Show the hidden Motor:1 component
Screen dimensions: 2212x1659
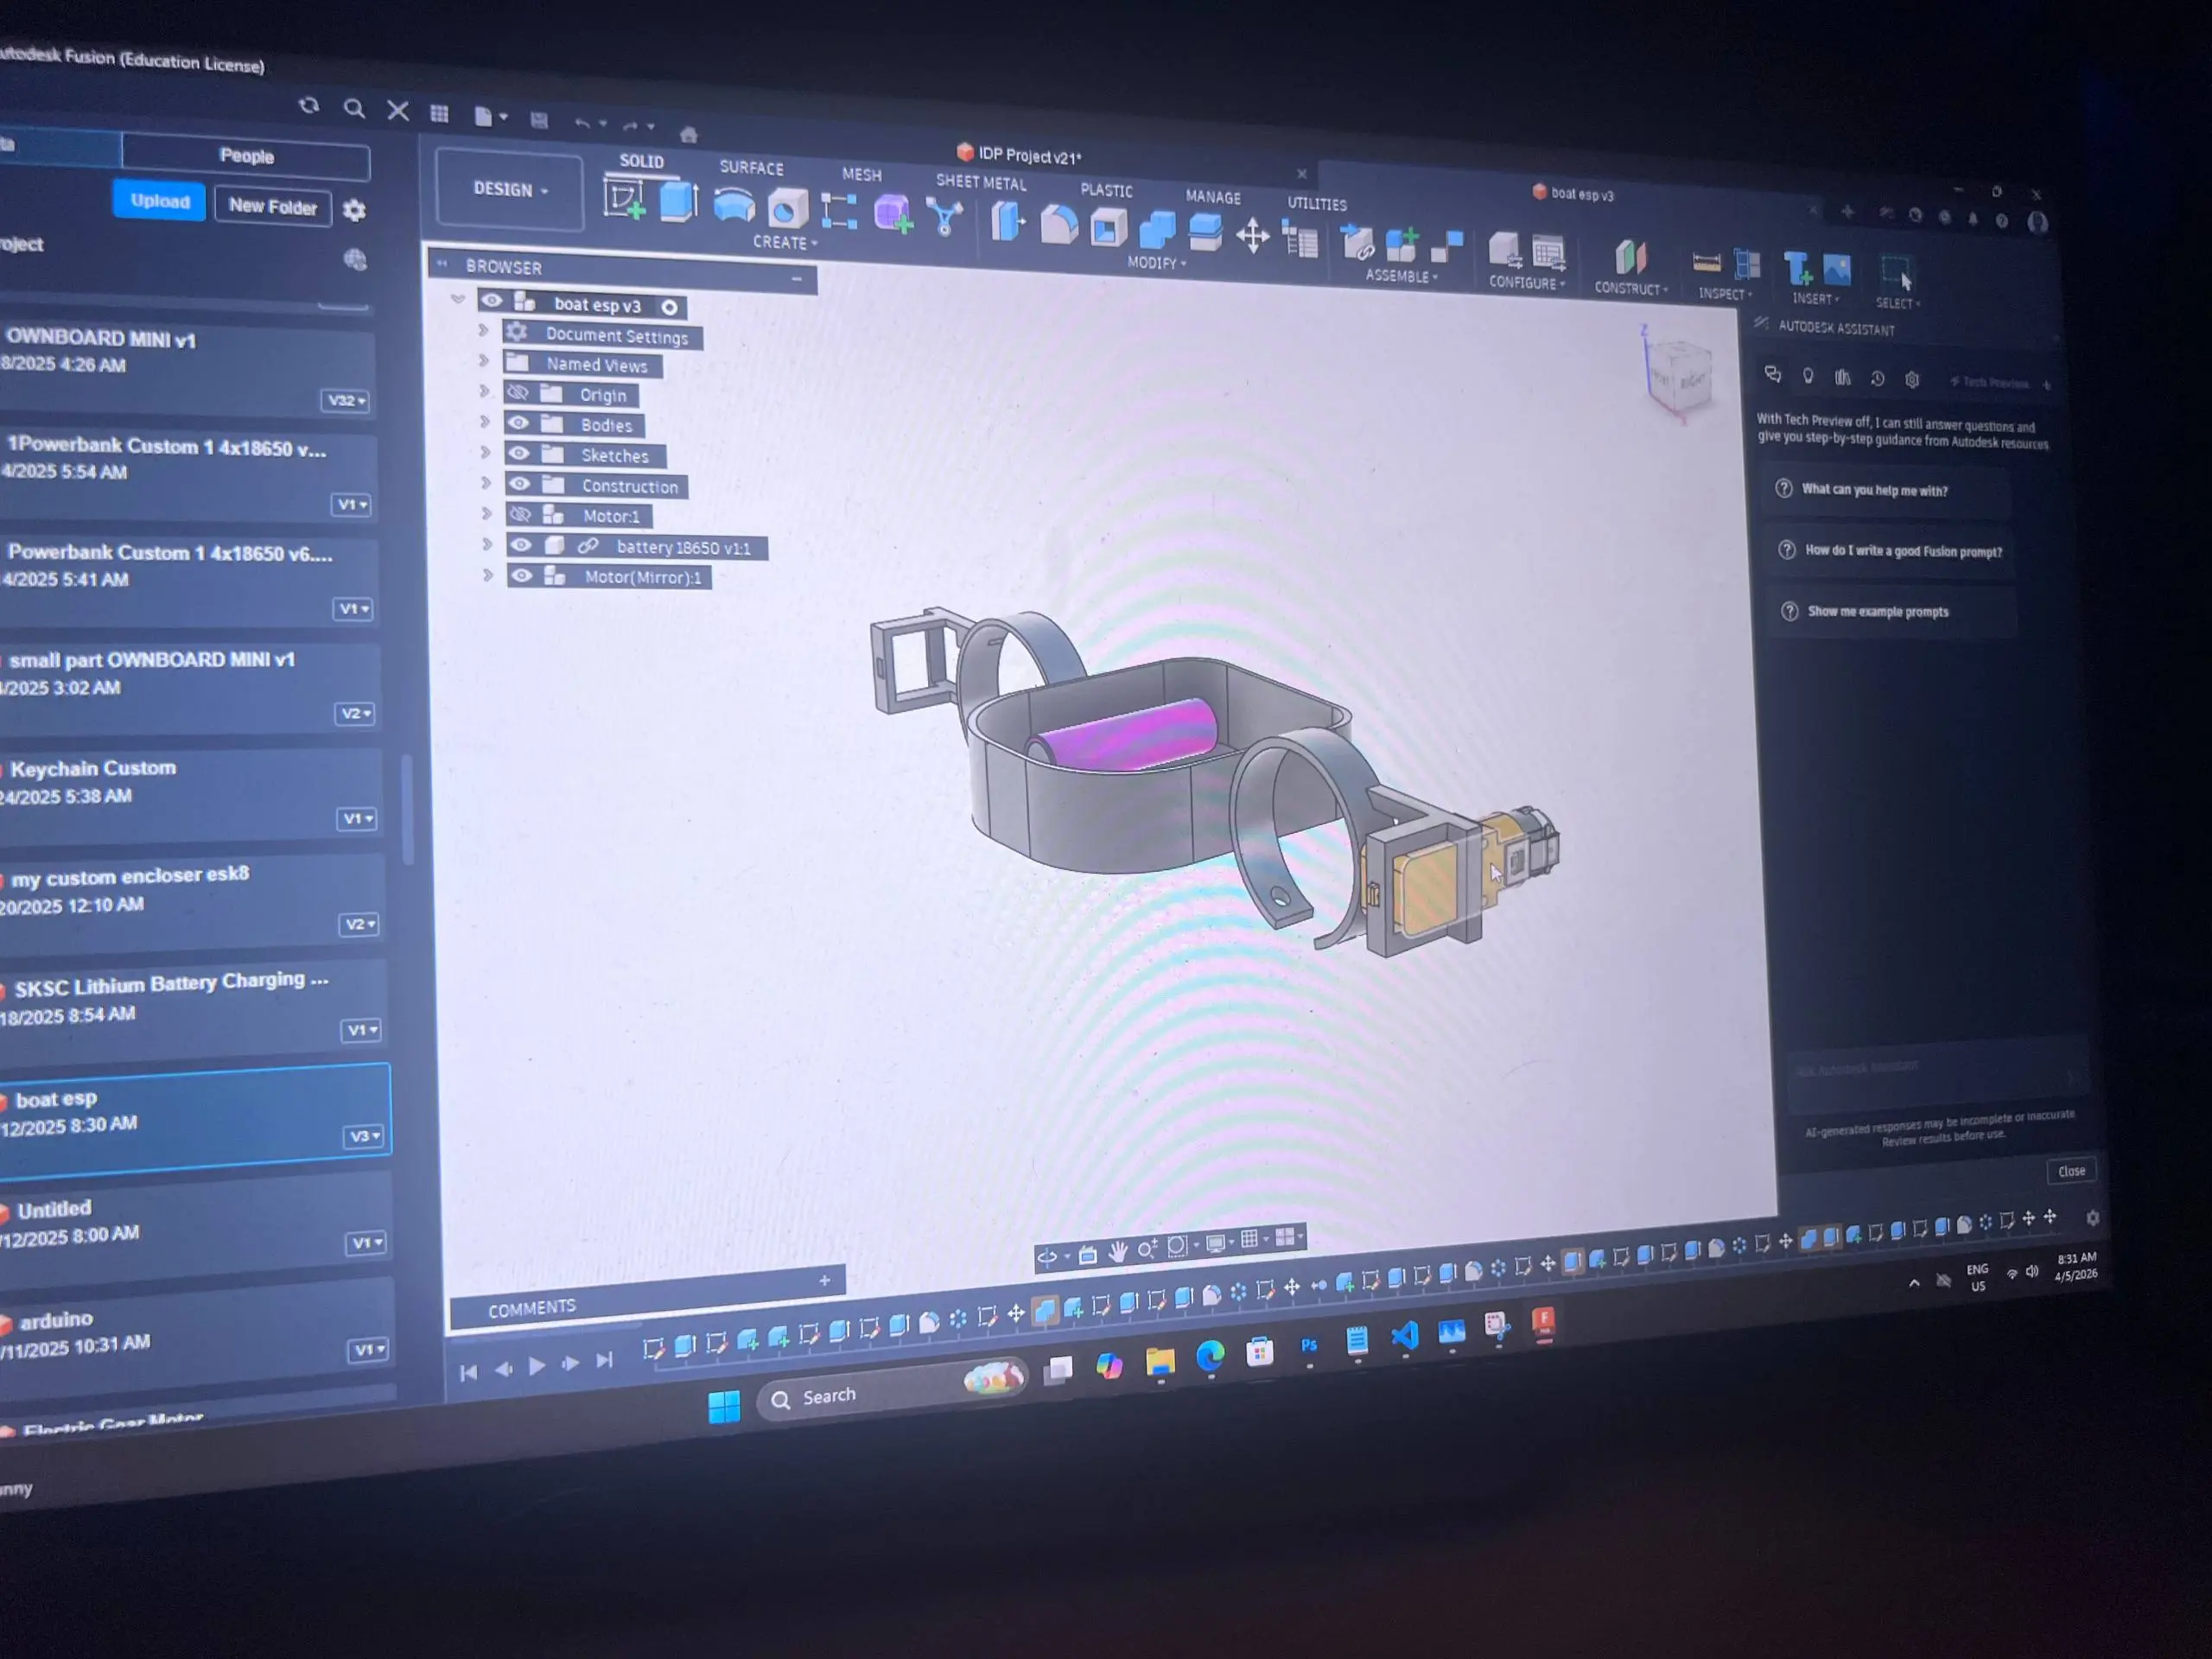tap(519, 514)
